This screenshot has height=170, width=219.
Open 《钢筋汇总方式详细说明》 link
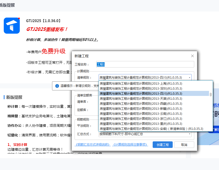(x=93, y=145)
